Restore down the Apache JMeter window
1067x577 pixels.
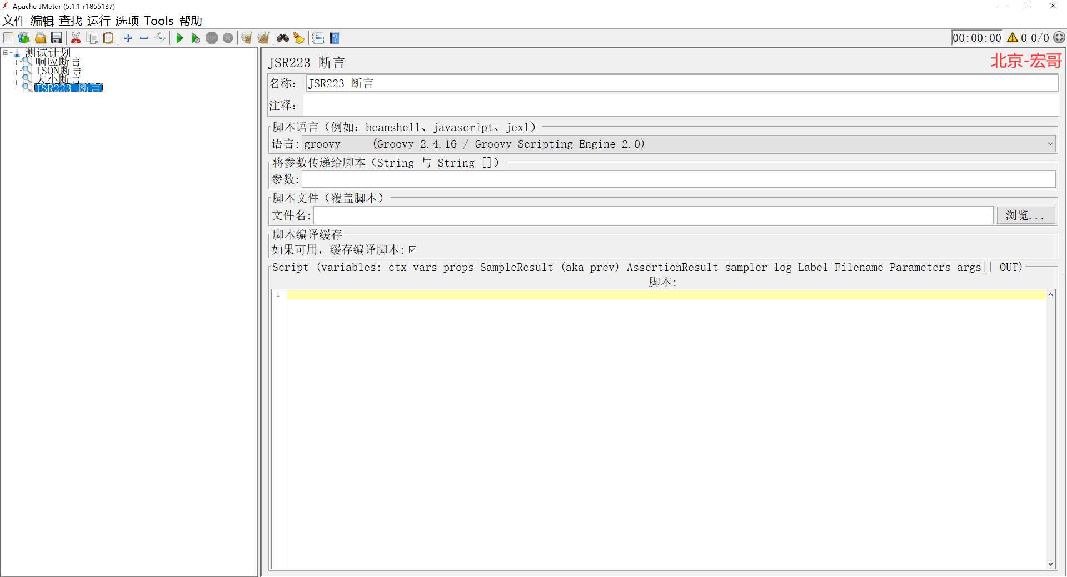1028,6
